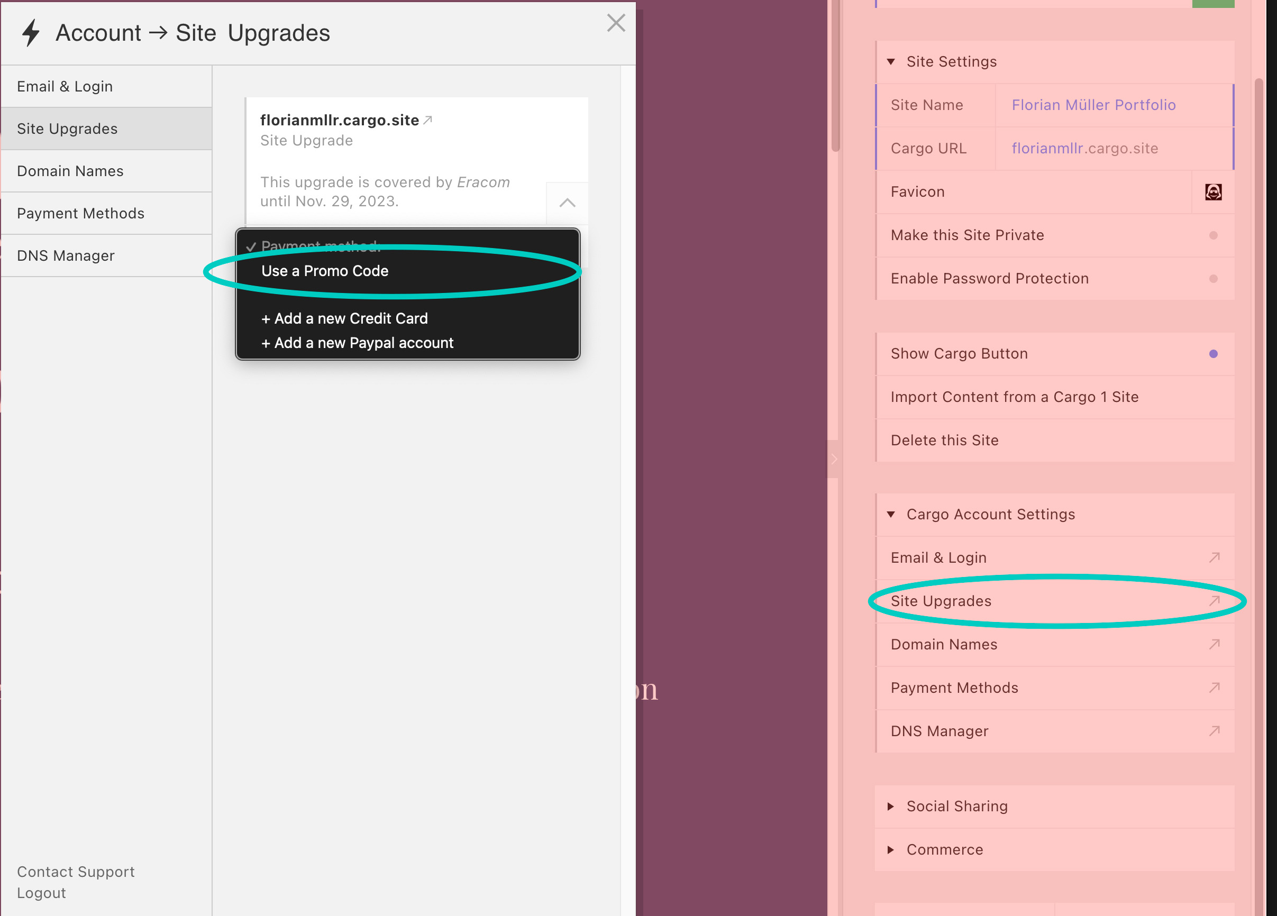This screenshot has width=1277, height=916.
Task: Click Delete this Site button
Action: (945, 440)
